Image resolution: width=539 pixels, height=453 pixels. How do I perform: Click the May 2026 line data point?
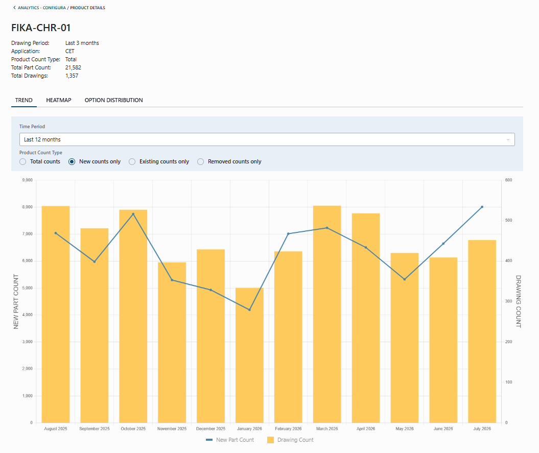(x=405, y=279)
